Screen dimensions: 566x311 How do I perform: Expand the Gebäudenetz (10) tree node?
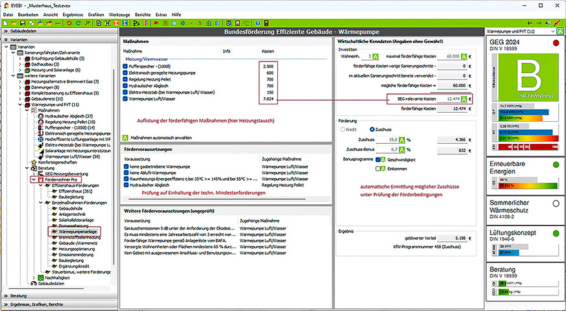[20, 98]
